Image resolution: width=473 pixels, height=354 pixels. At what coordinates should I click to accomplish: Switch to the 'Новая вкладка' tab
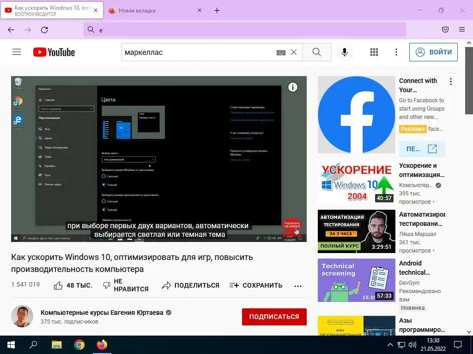(x=154, y=11)
